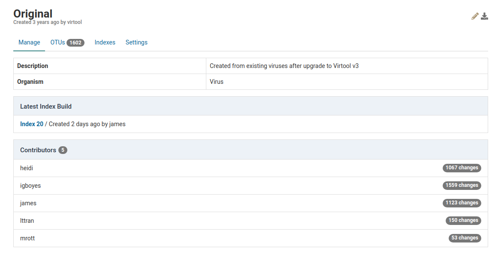Open the OTUs tab
Image resolution: width=501 pixels, height=269 pixels.
[x=58, y=42]
